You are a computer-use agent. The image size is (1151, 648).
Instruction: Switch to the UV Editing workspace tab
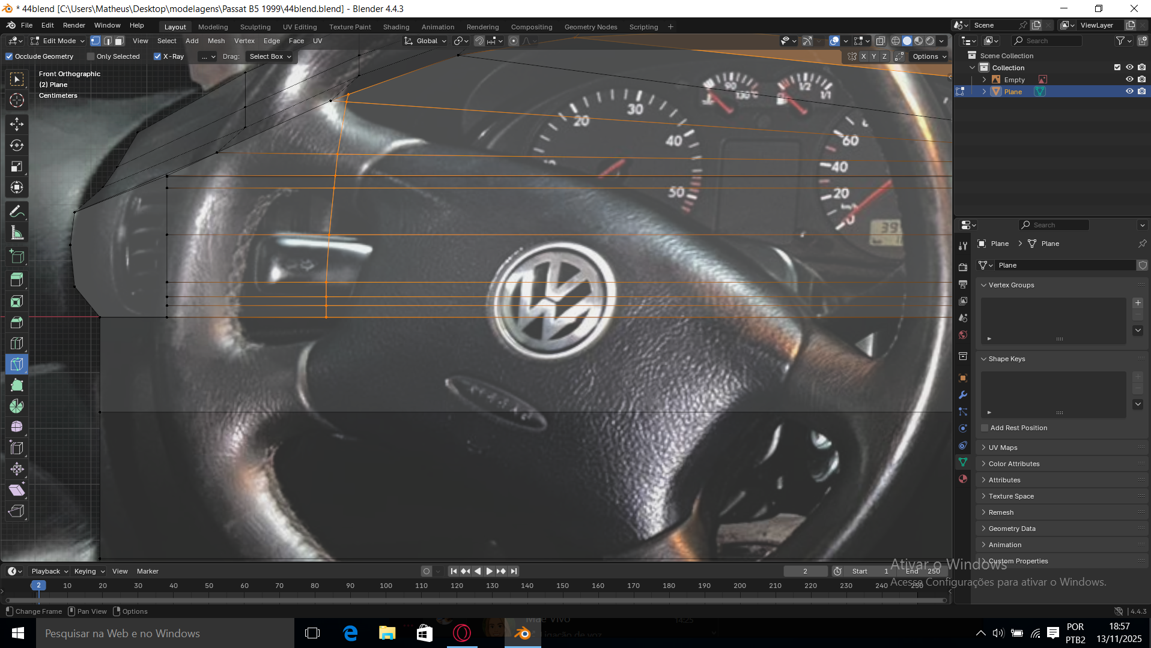300,27
